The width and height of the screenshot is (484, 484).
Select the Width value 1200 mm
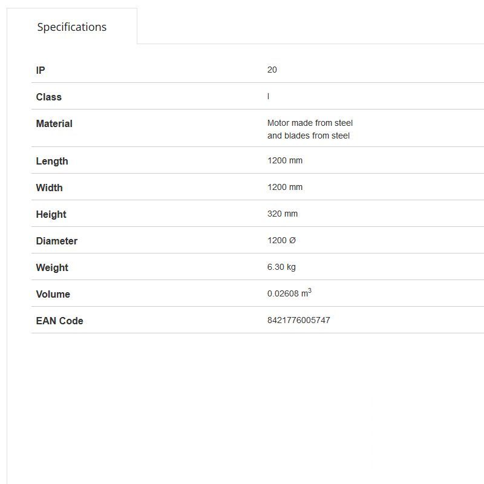[285, 188]
